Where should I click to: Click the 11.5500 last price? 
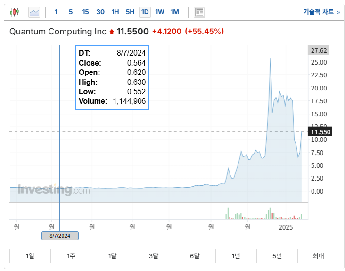(x=133, y=32)
